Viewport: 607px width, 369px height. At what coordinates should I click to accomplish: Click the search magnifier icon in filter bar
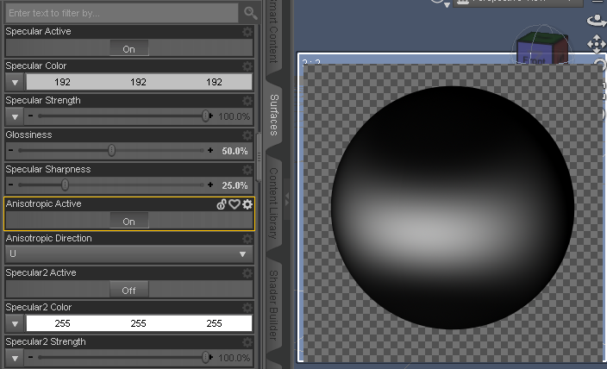click(250, 13)
